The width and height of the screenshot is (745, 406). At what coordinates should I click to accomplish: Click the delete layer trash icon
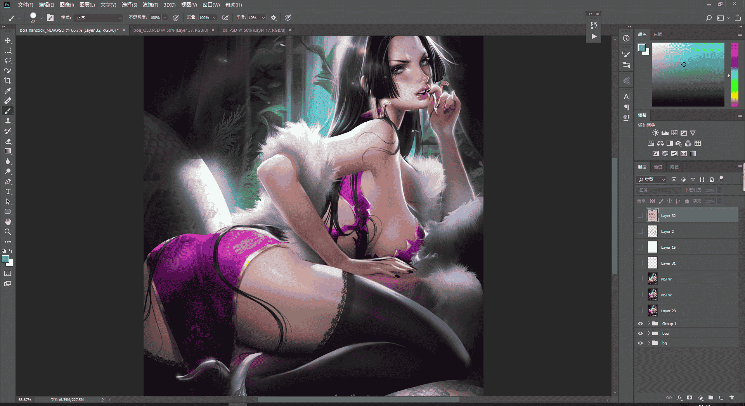pyautogui.click(x=731, y=398)
